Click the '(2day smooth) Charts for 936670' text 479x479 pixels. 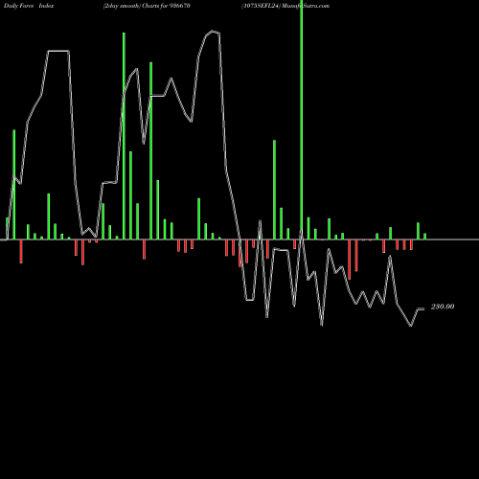click(x=147, y=6)
